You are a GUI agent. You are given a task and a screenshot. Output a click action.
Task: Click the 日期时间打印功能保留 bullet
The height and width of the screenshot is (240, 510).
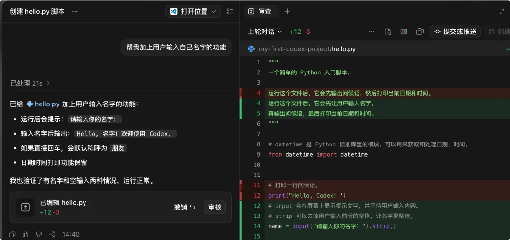click(x=54, y=163)
